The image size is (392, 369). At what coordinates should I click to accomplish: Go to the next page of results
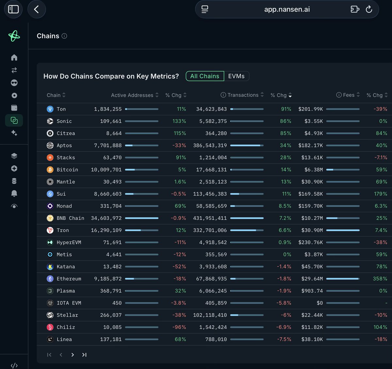[73, 355]
